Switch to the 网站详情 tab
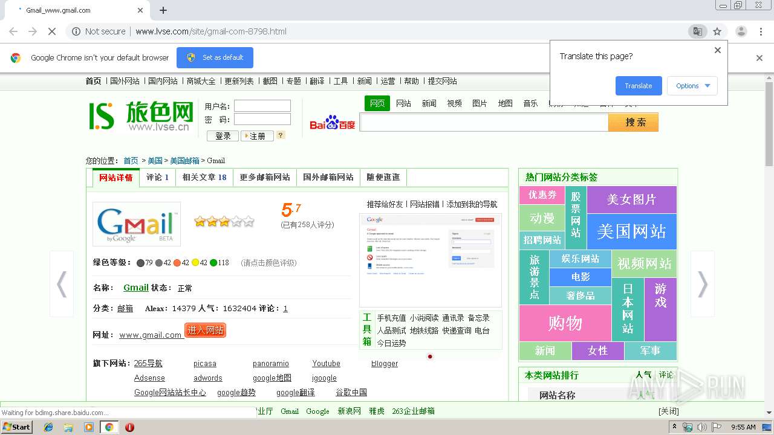 [116, 178]
